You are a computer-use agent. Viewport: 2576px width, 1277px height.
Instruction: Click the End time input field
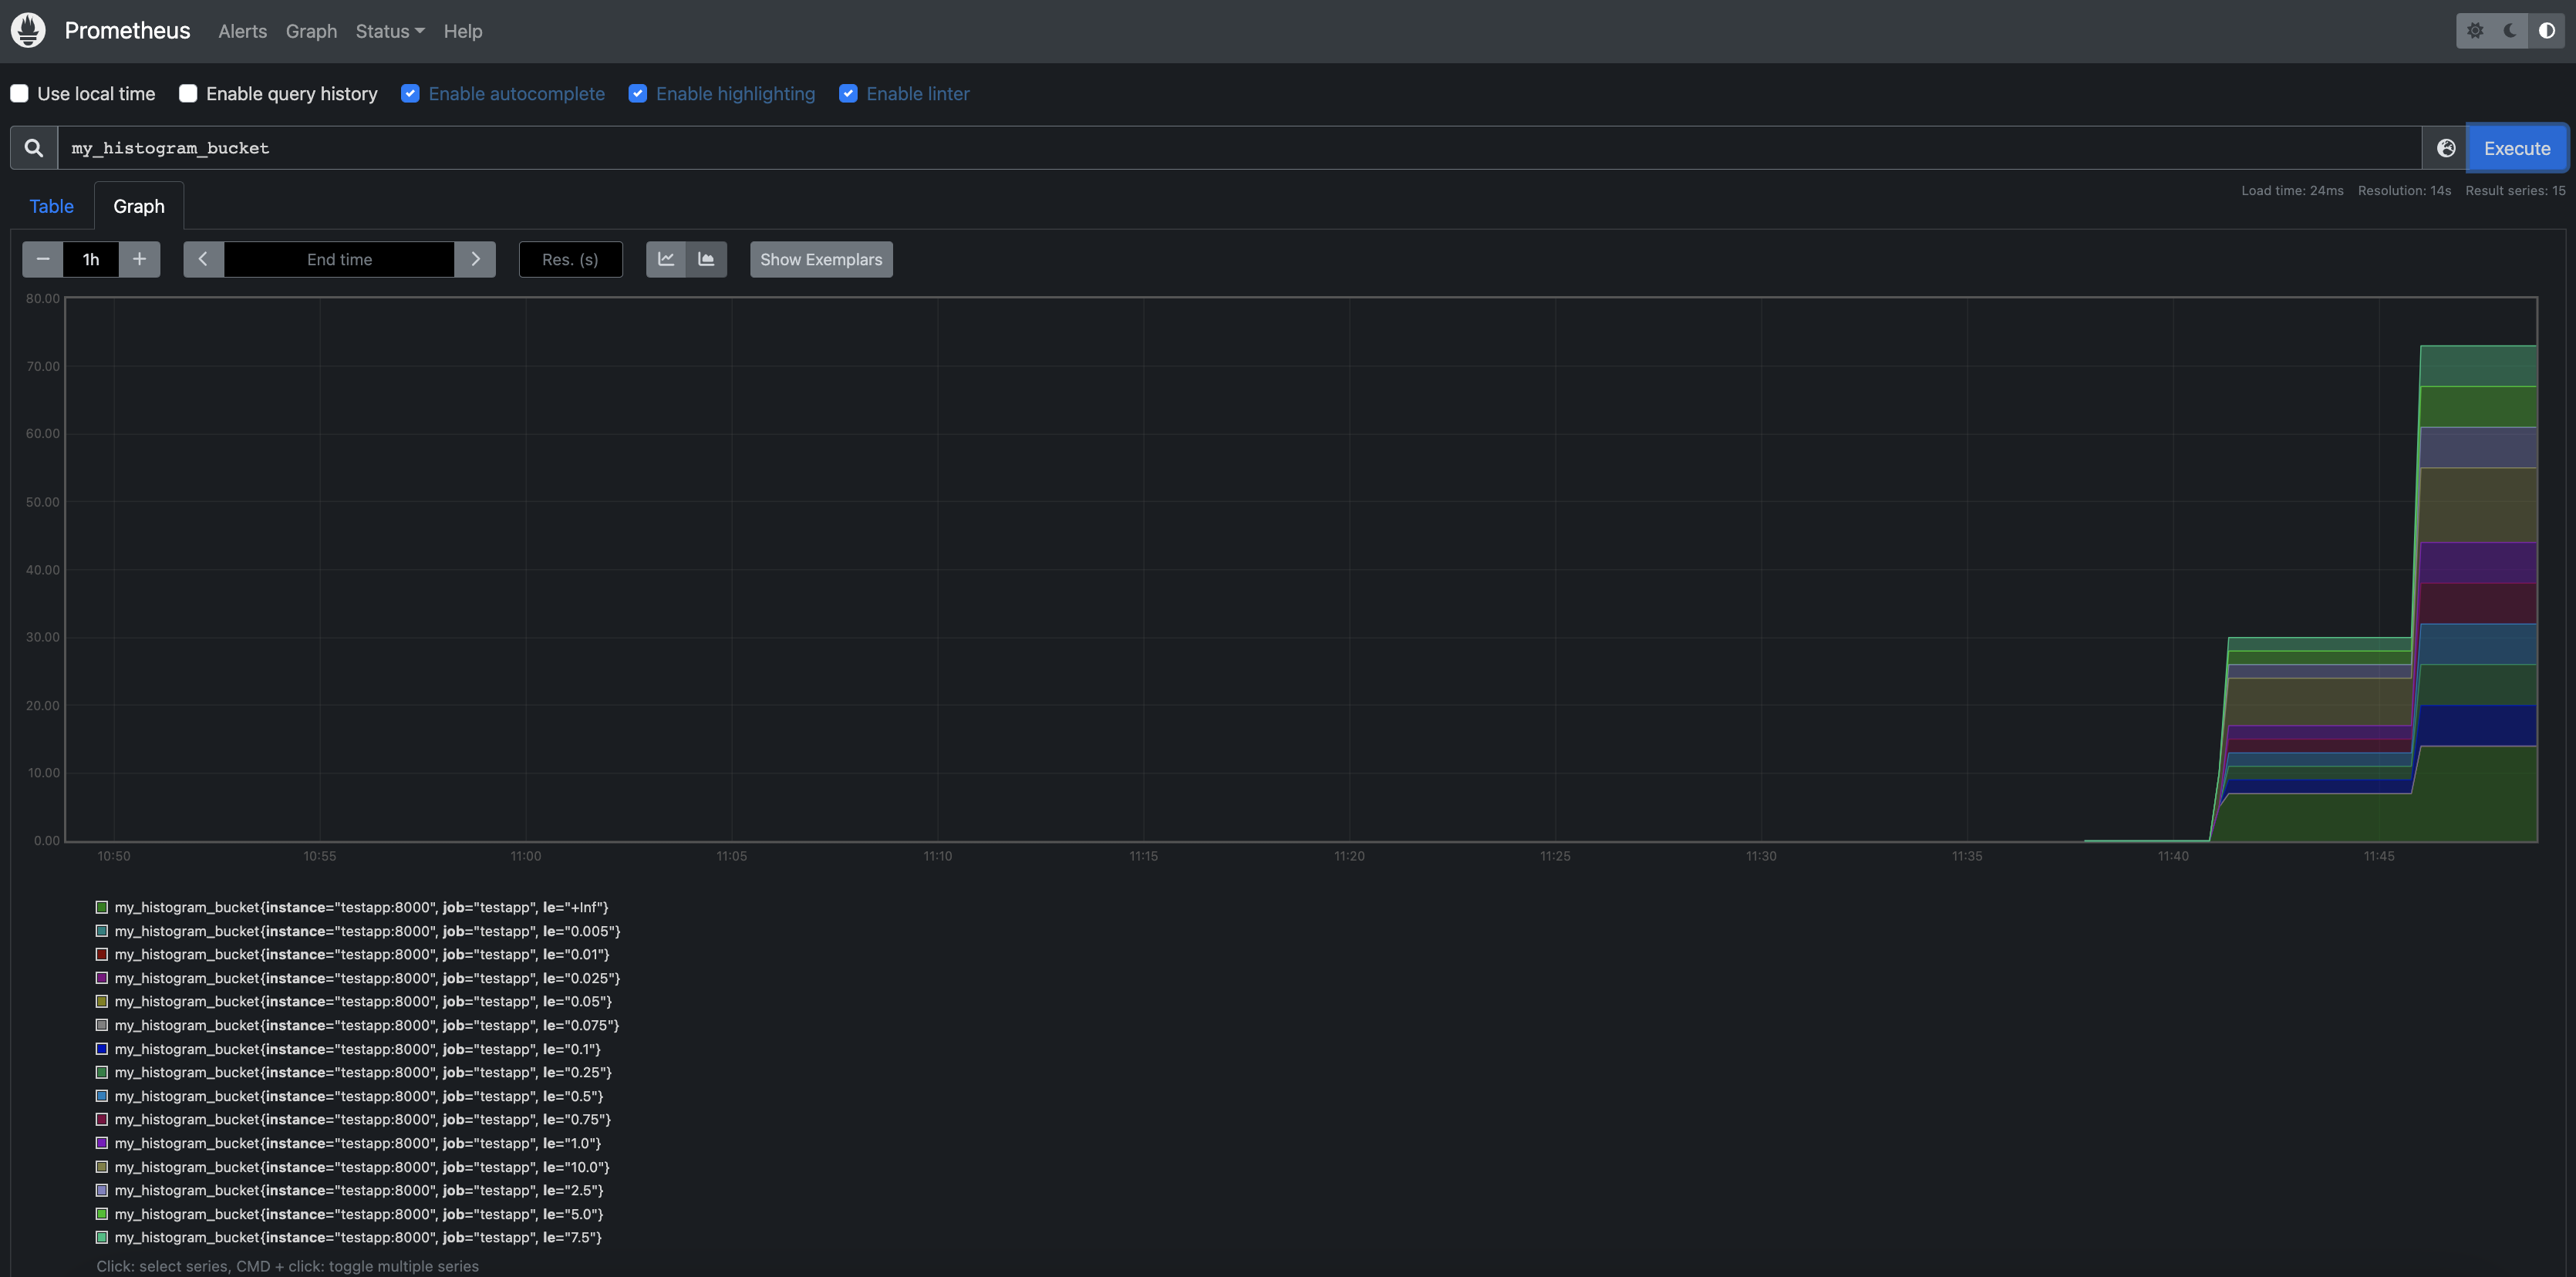339,259
